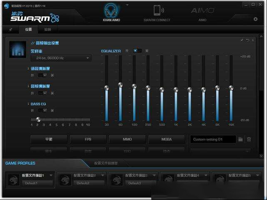The height and width of the screenshot is (200, 267).
Task: Toggle the switch directly above BASS EQ heading
Action: [43, 93]
